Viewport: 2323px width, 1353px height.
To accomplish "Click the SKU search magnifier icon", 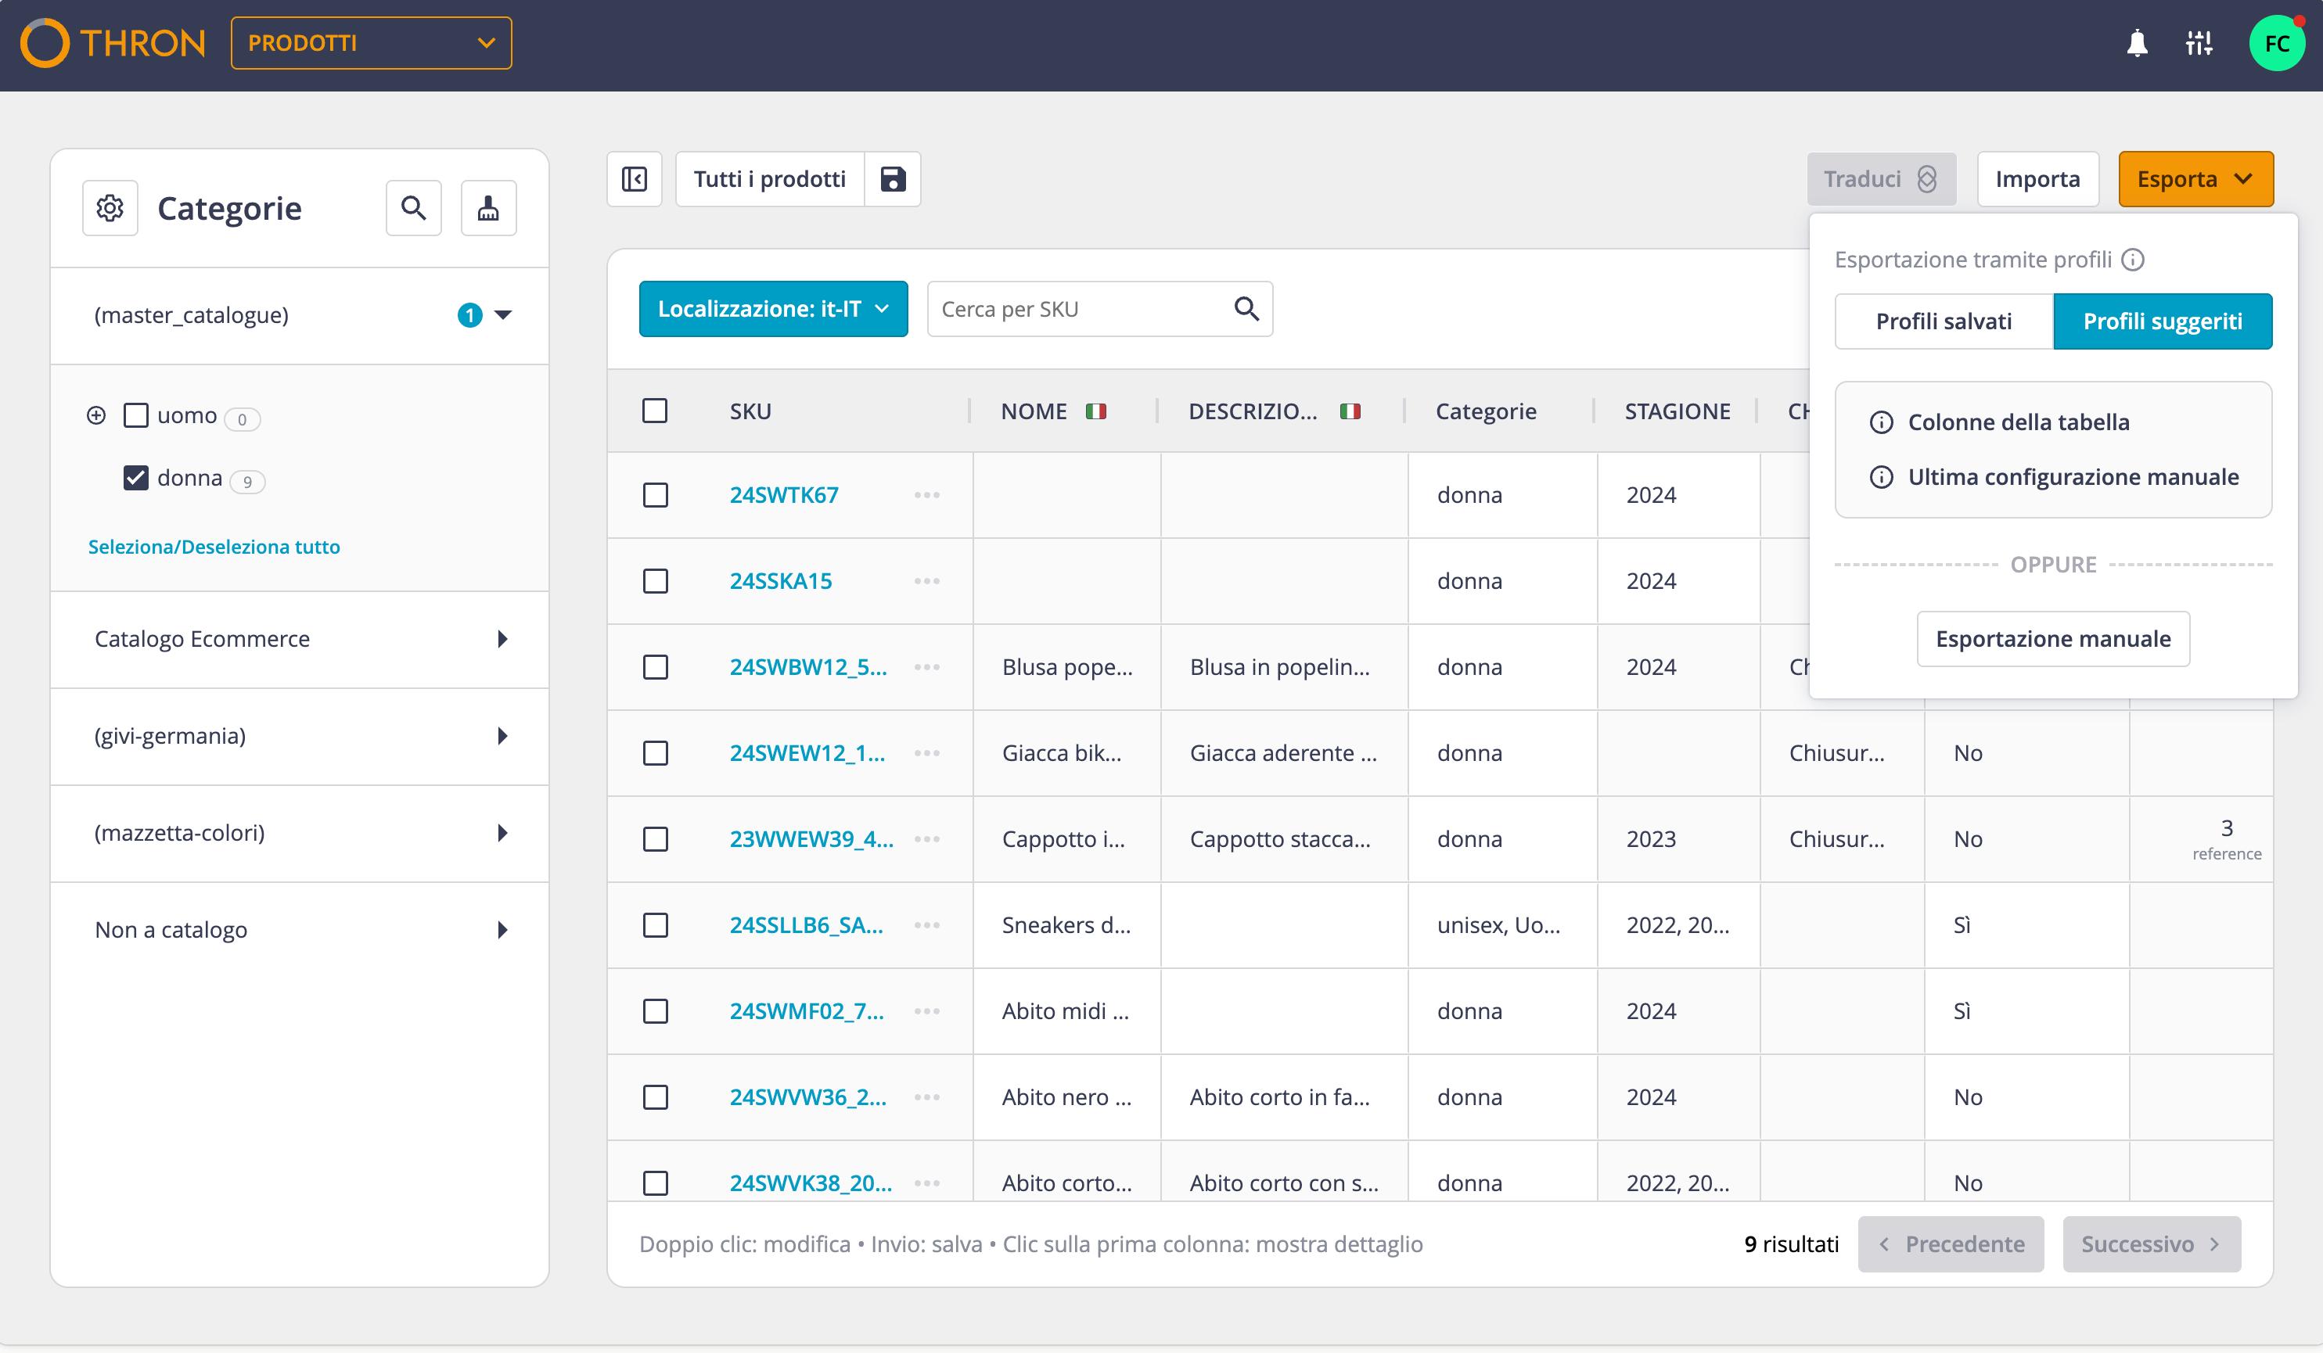I will [x=1246, y=309].
